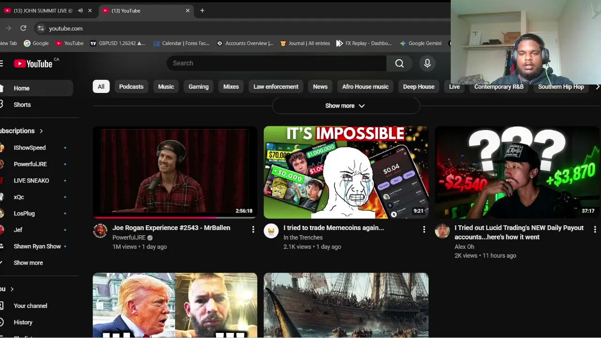
Task: Open IShowSpeed subscription channel
Action: tap(37, 148)
